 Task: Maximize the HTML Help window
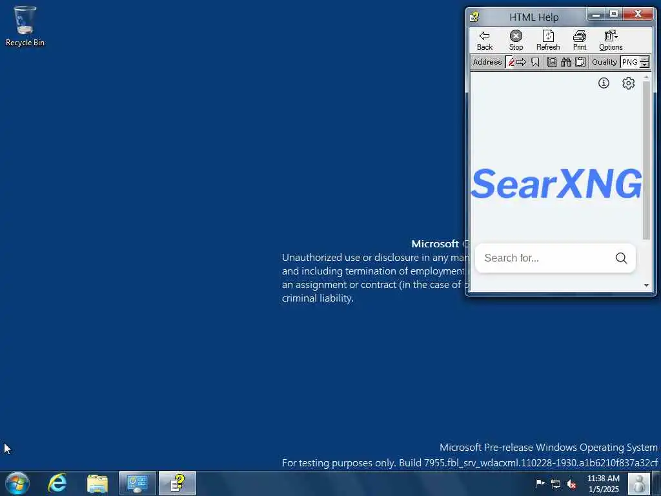(x=614, y=14)
